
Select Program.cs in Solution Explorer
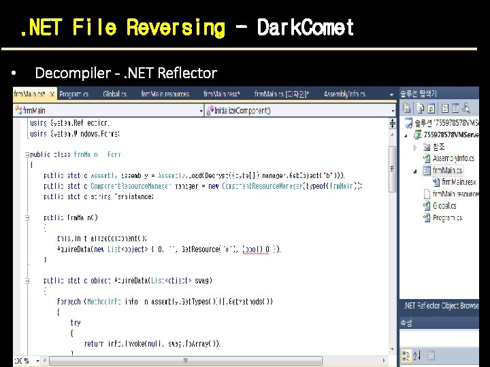click(447, 217)
